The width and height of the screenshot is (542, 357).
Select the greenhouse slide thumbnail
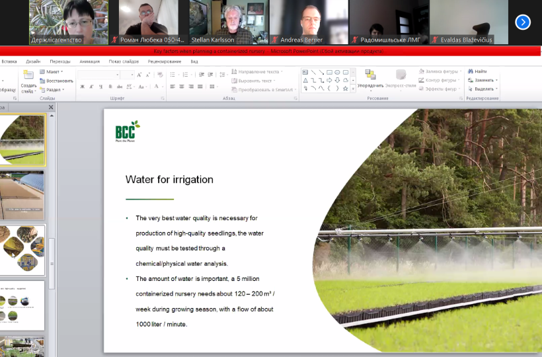[x=22, y=195]
